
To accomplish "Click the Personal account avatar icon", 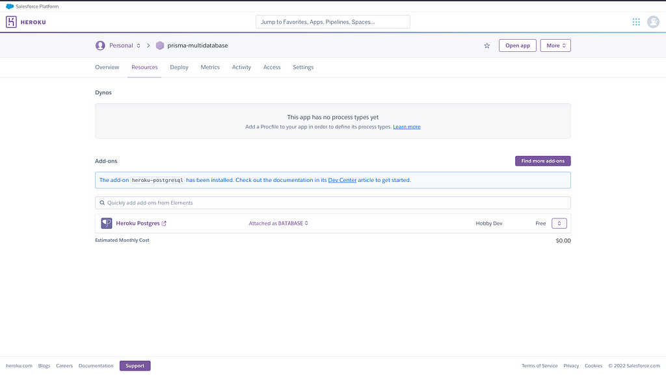I will pos(100,45).
